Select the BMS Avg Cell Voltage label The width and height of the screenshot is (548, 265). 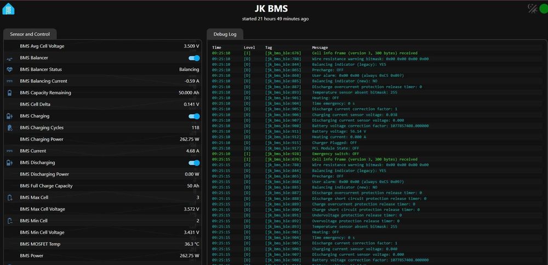click(x=42, y=46)
